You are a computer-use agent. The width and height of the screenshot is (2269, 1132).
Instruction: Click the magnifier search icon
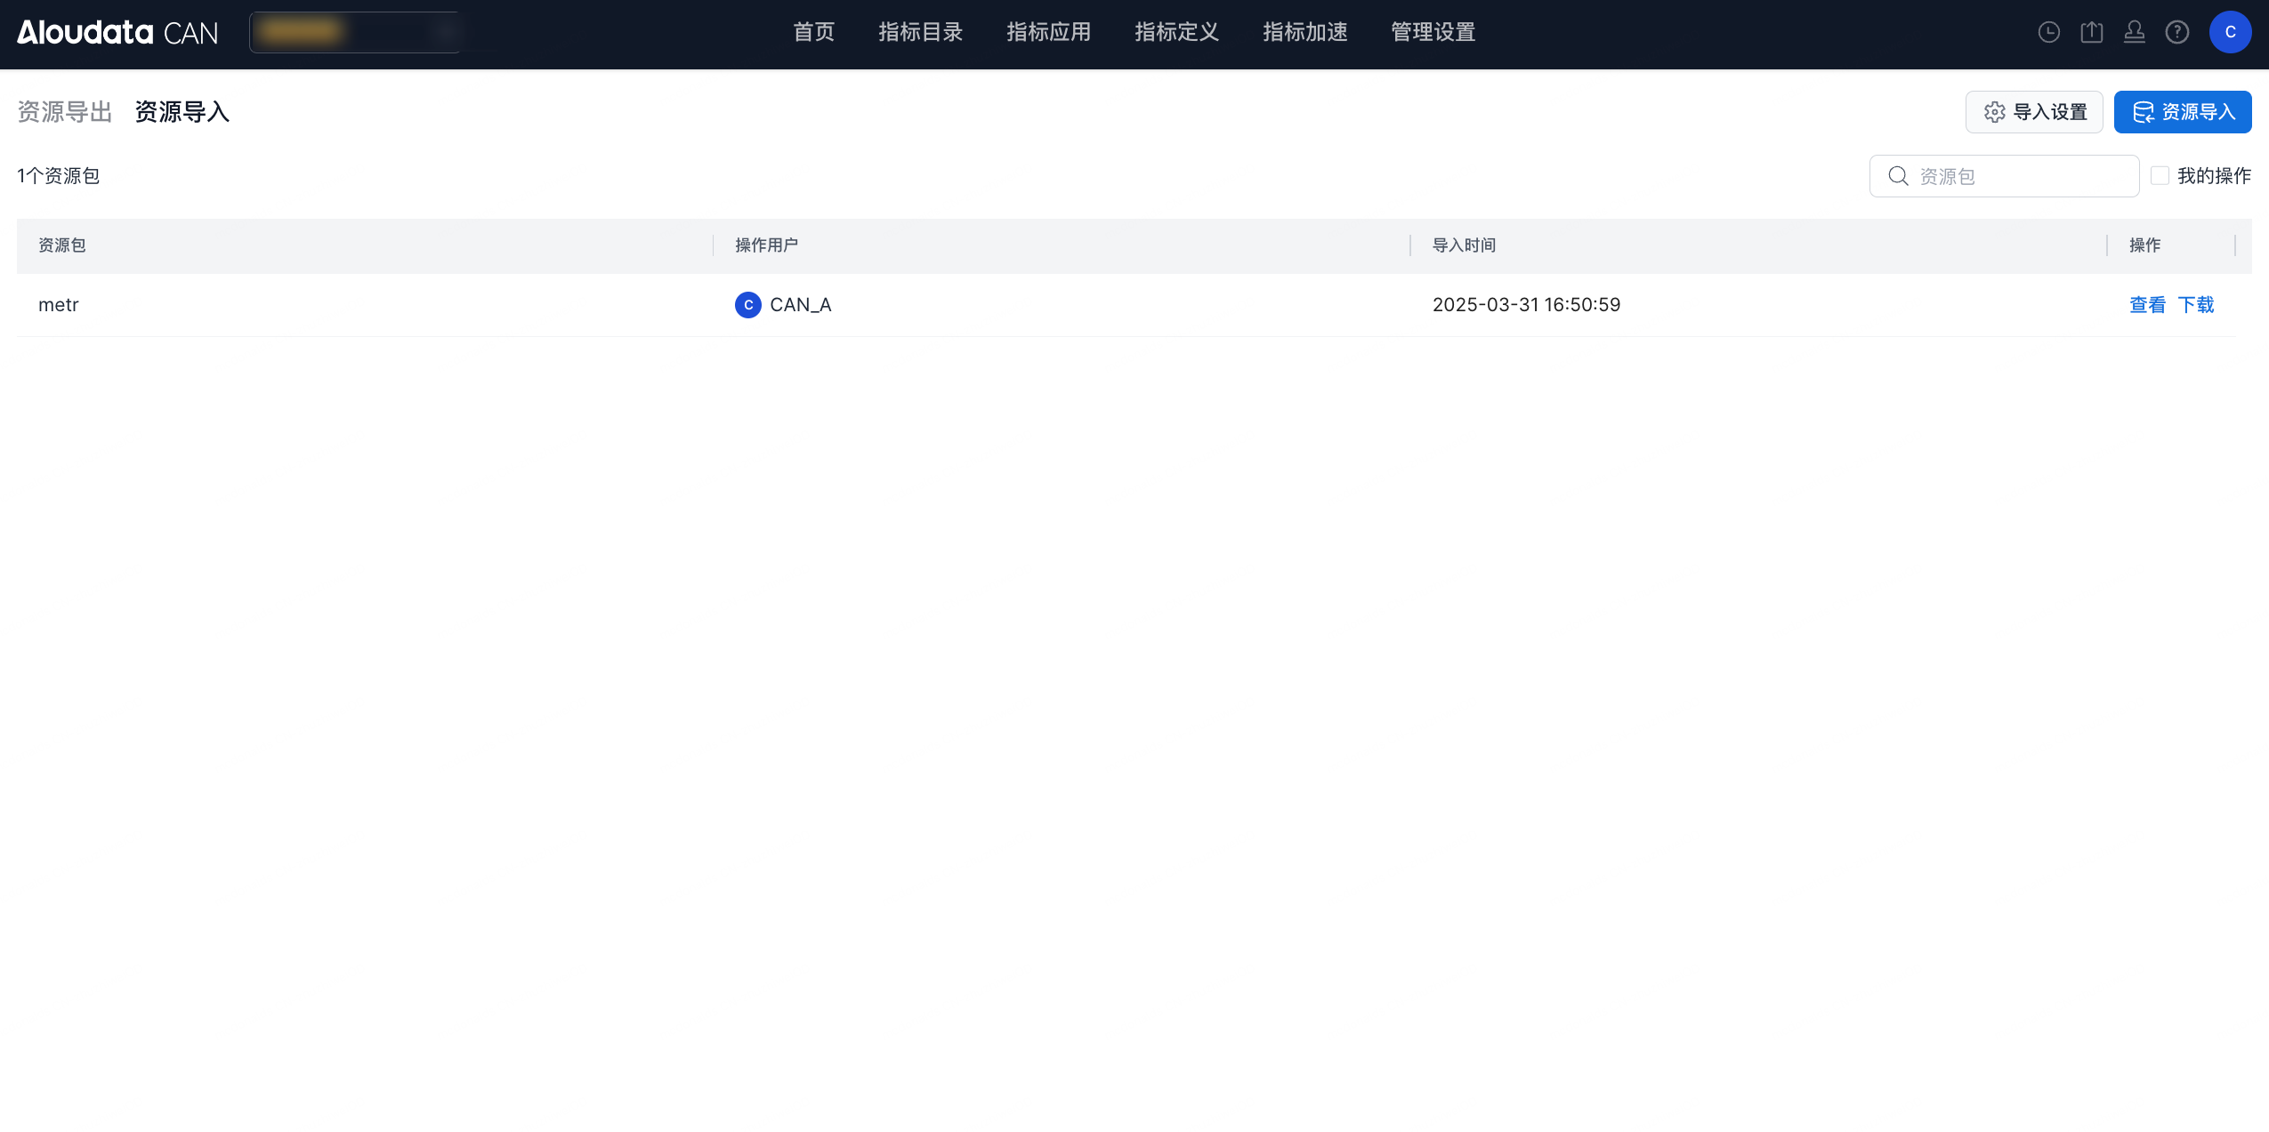[x=1897, y=176]
